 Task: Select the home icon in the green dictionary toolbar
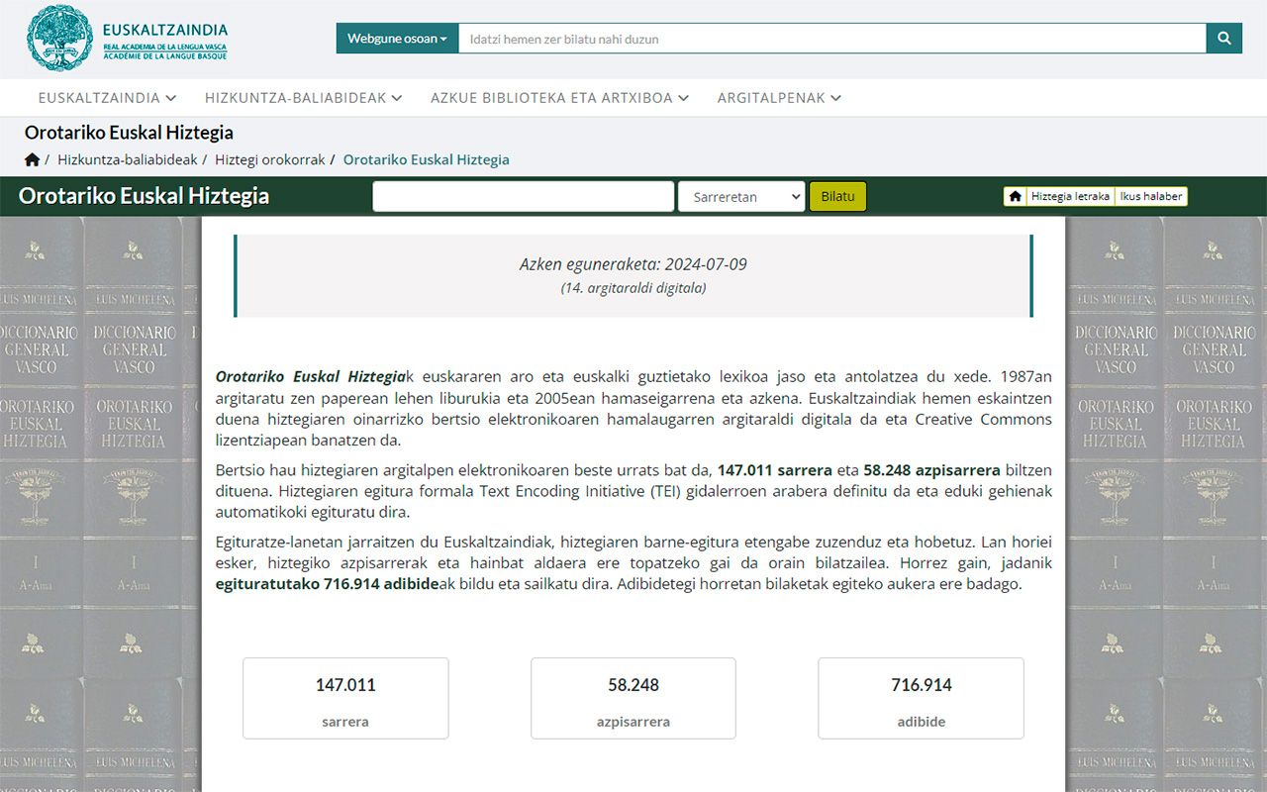pyautogui.click(x=1016, y=196)
